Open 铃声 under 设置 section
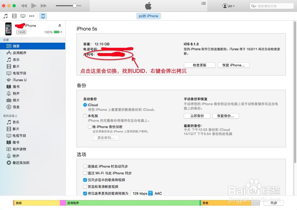The image size is (297, 210). (x=33, y=94)
